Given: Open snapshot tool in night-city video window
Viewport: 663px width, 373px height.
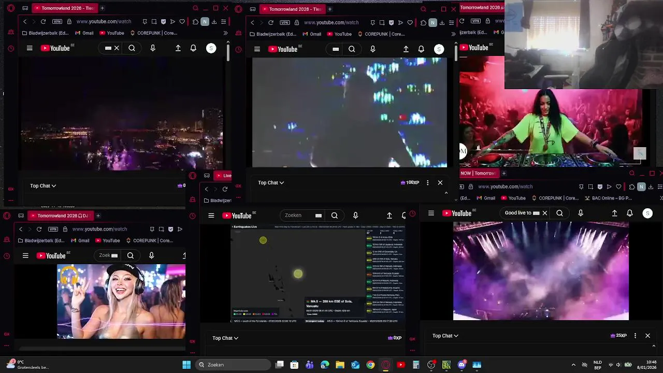Looking at the screenshot, I should (154, 22).
